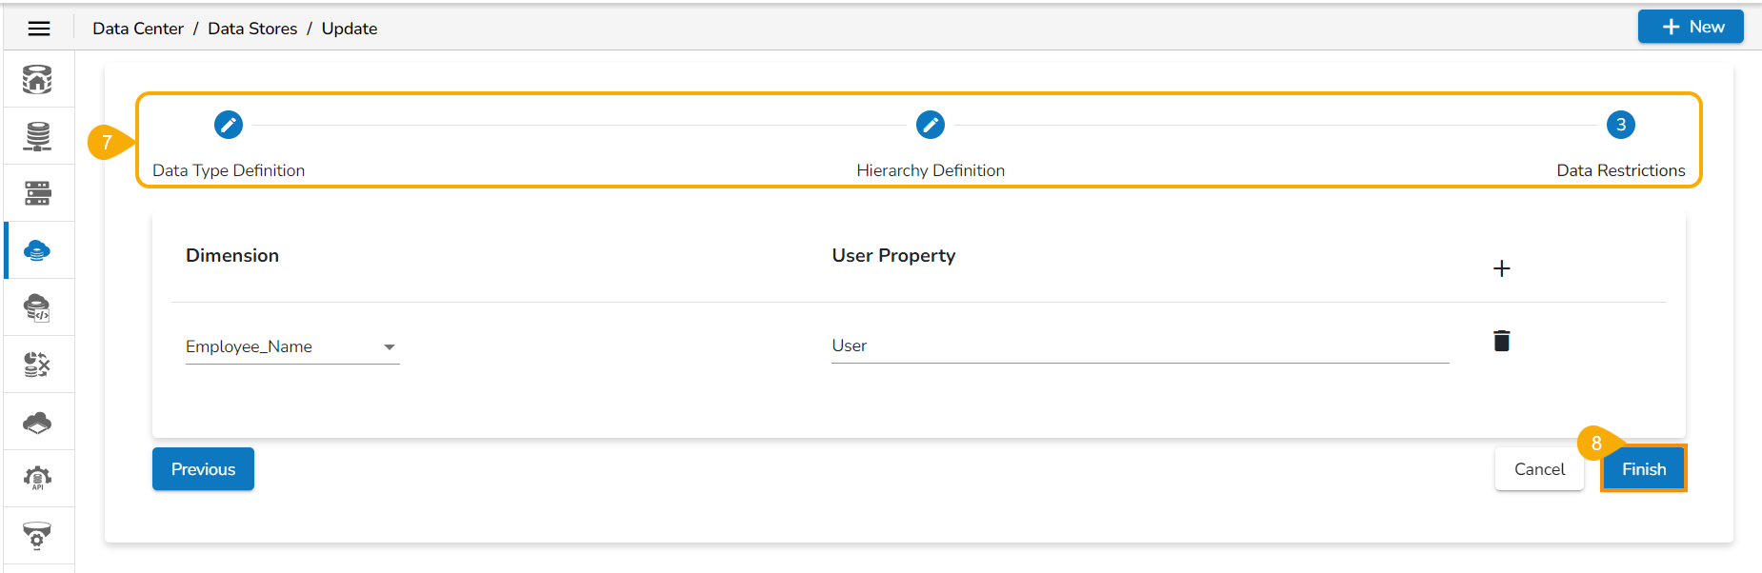Add a new dimension restriction row
The image size is (1762, 573).
coord(1501,268)
